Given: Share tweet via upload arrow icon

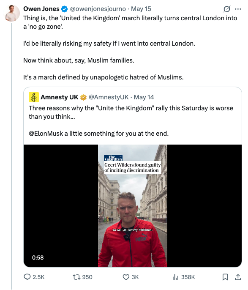Looking at the screenshot, I should coord(238,277).
